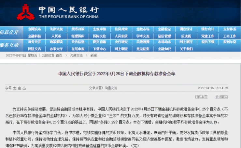This screenshot has width=241, height=148.
Task: Open 央行研究 under 服务互动
Action: (x=121, y=42)
